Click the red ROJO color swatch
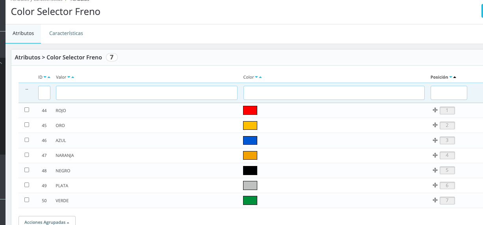Screen dimensions: 483x225 click(x=250, y=111)
